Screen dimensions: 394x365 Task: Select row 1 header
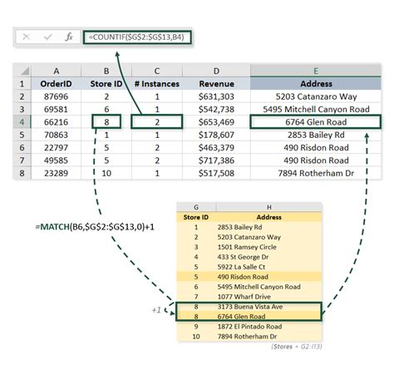22,84
